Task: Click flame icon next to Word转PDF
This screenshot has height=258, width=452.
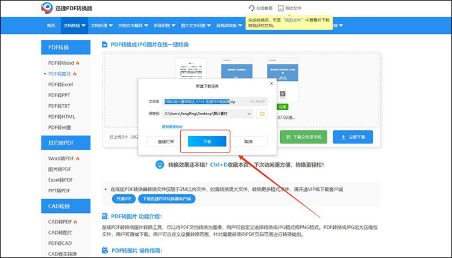Action: click(78, 159)
